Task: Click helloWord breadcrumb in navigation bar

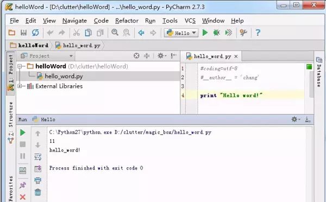Action: click(x=29, y=45)
